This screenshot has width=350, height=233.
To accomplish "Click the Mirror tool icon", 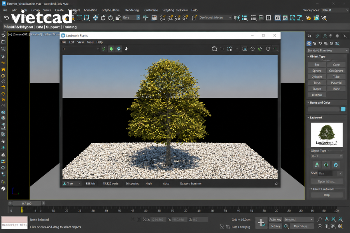I will point(237,18).
